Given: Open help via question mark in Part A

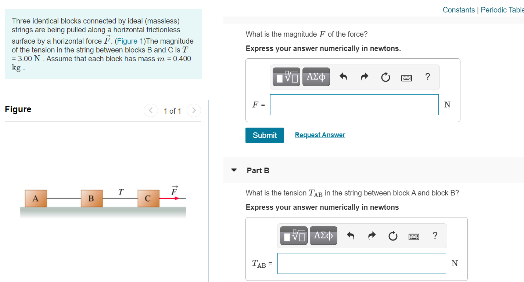Looking at the screenshot, I should 427,77.
